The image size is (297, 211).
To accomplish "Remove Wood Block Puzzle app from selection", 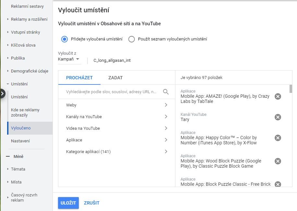I will [x=278, y=161].
